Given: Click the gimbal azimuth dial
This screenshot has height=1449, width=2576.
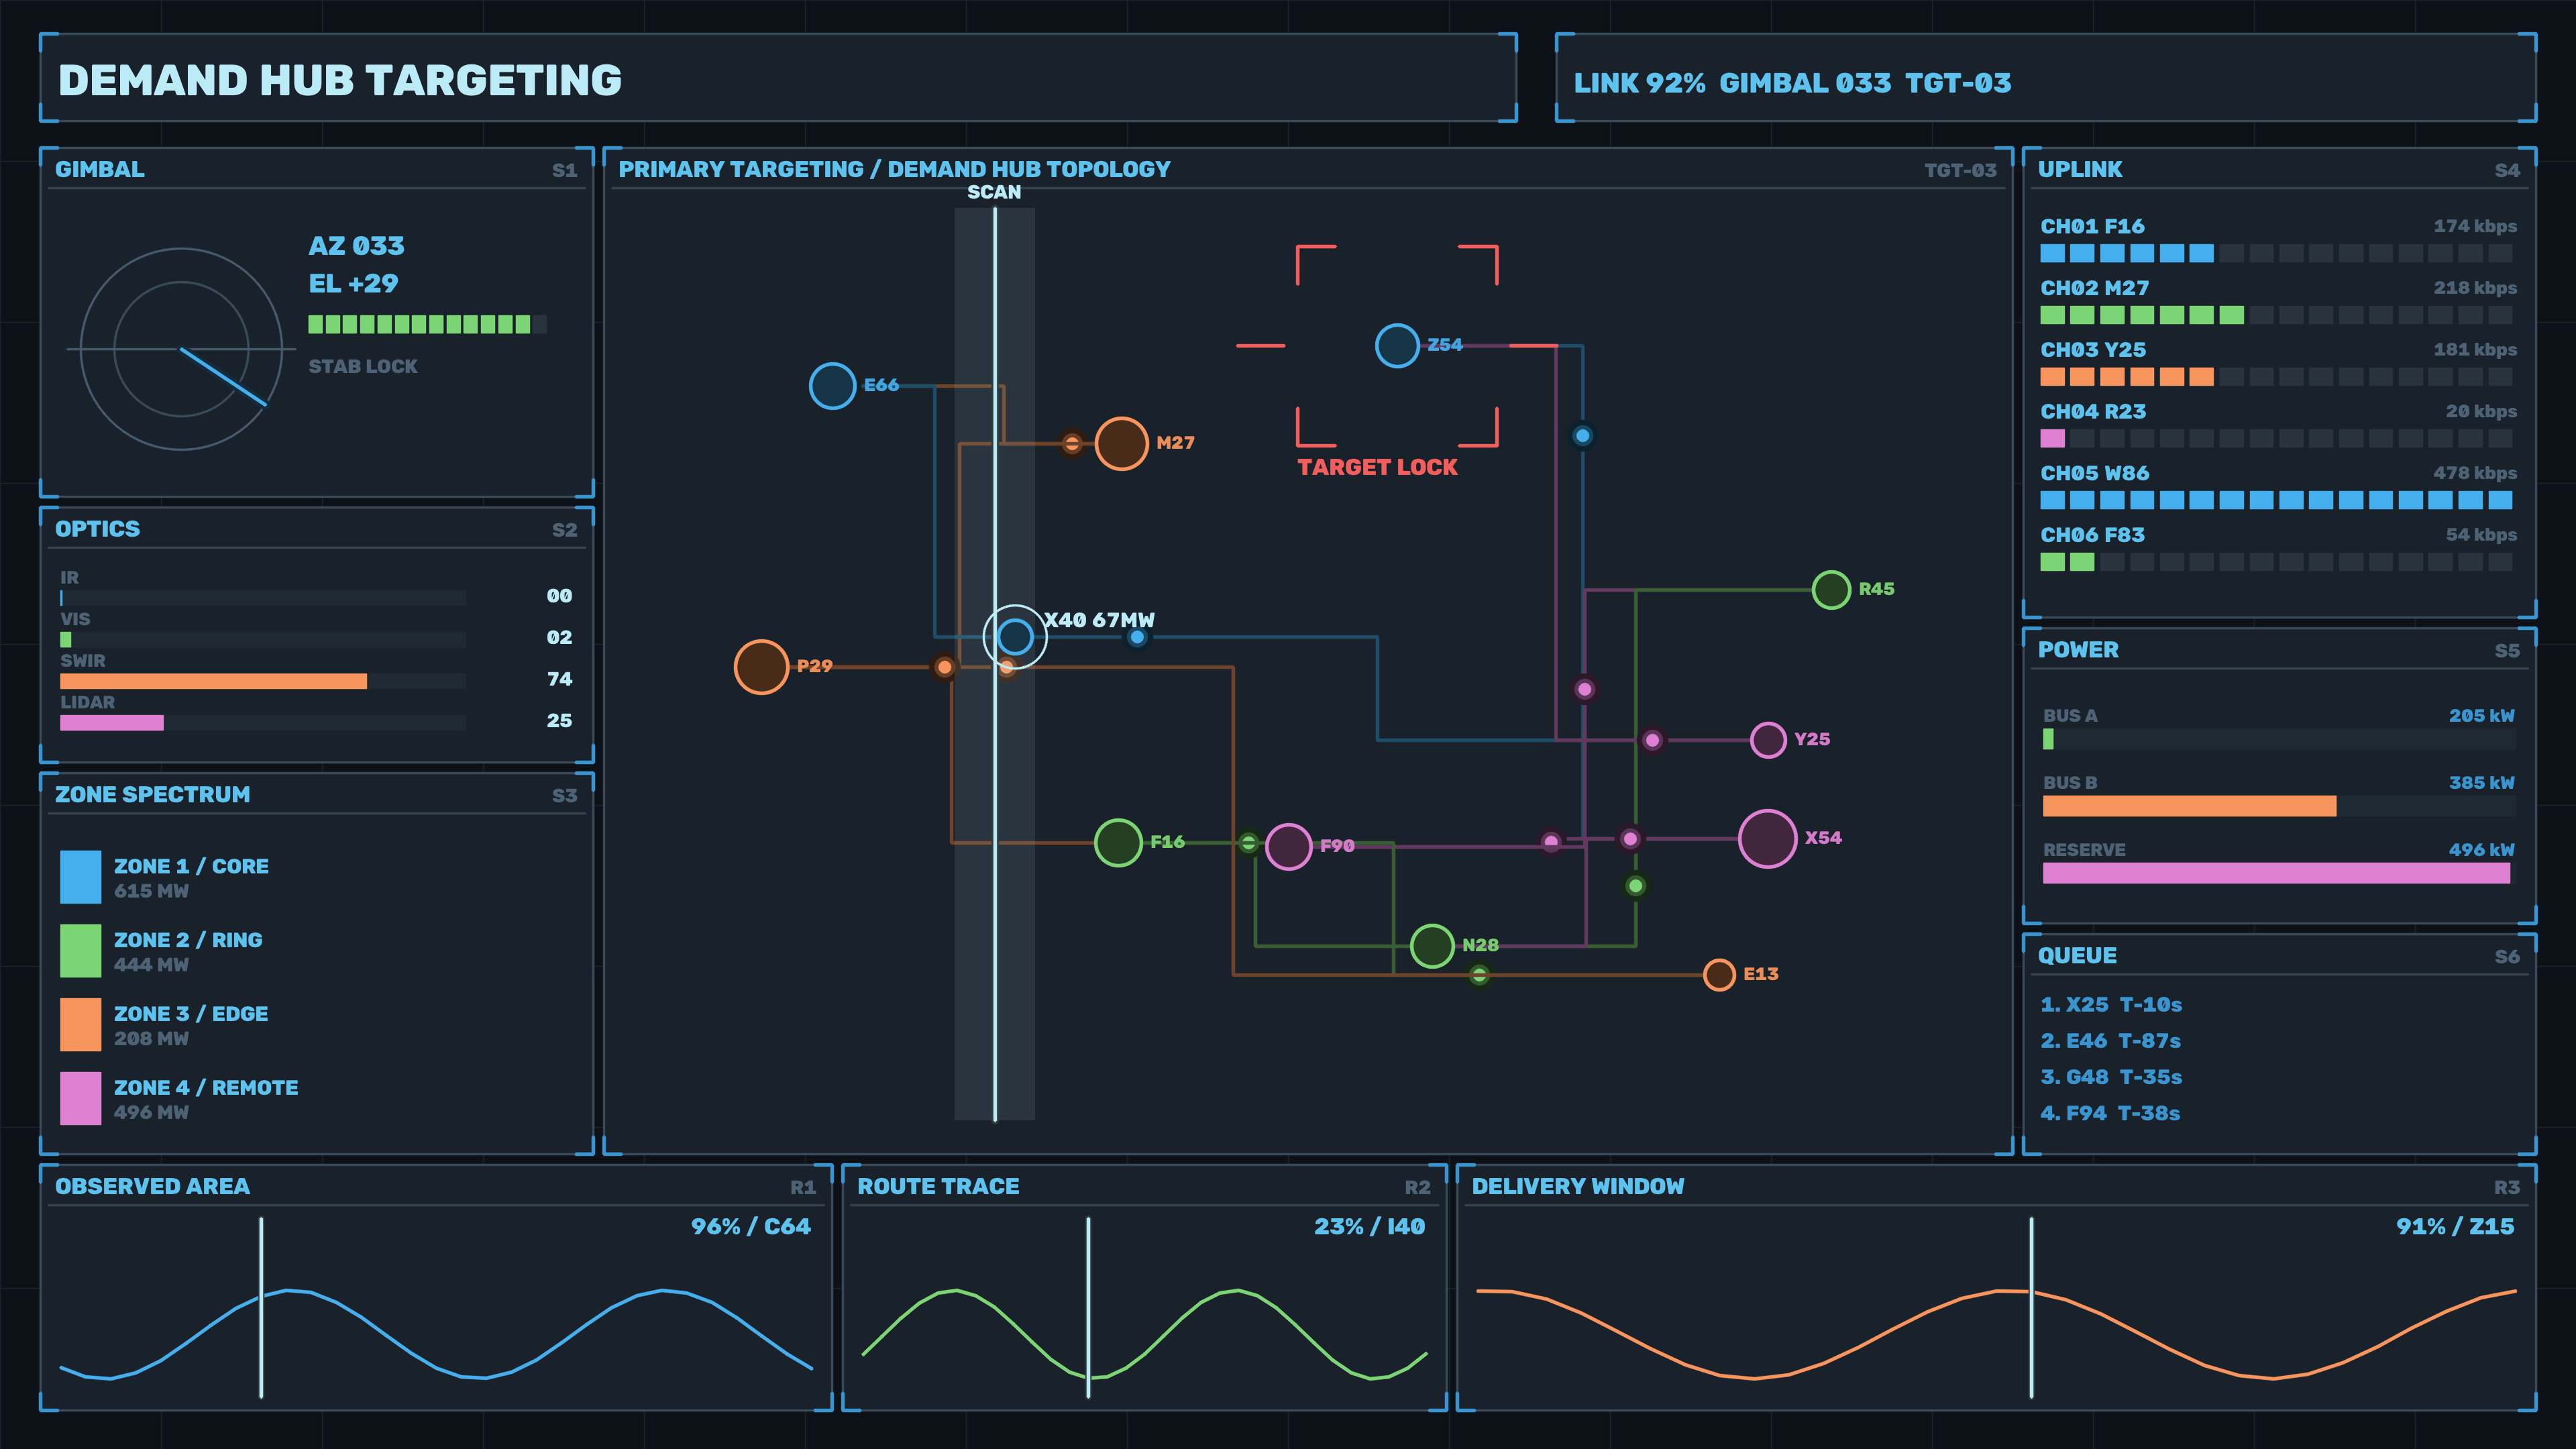Looking at the screenshot, I should 181,349.
